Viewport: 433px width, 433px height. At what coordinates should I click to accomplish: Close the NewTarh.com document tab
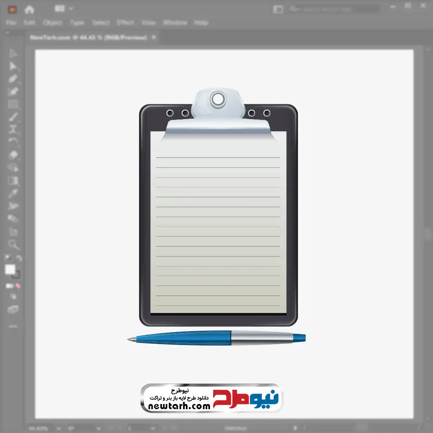154,38
